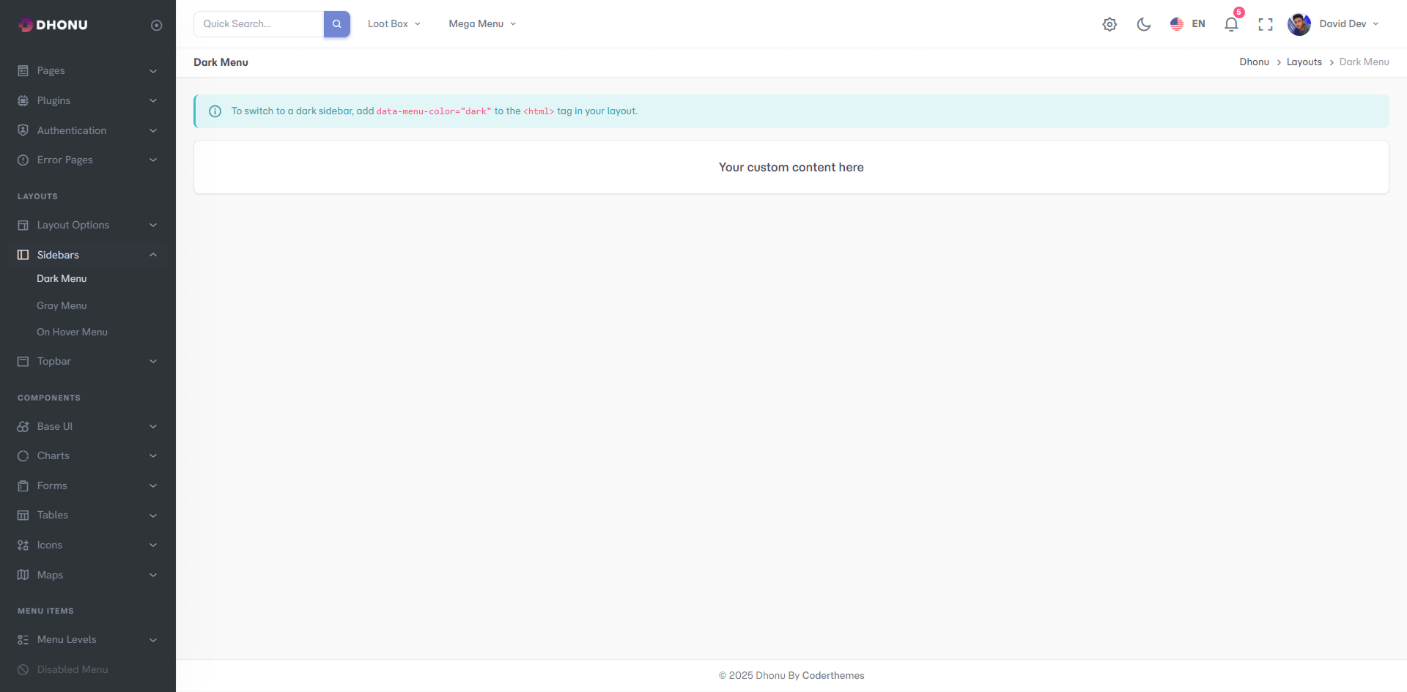Toggle sidebar size with the circle button
The height and width of the screenshot is (692, 1407).
[x=156, y=25]
